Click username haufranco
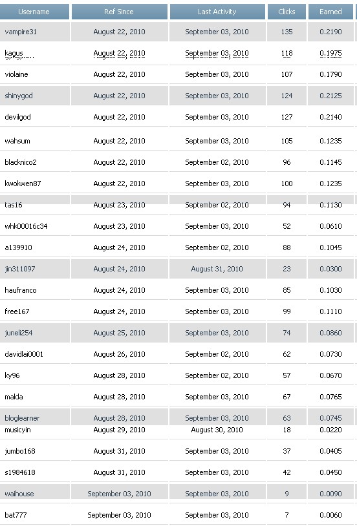The width and height of the screenshot is (357, 526). (x=21, y=290)
